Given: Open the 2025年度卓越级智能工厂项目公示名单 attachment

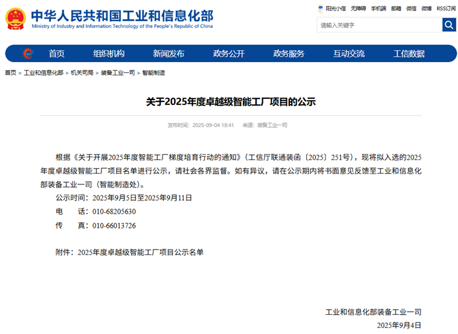Looking at the screenshot, I should 141,253.
